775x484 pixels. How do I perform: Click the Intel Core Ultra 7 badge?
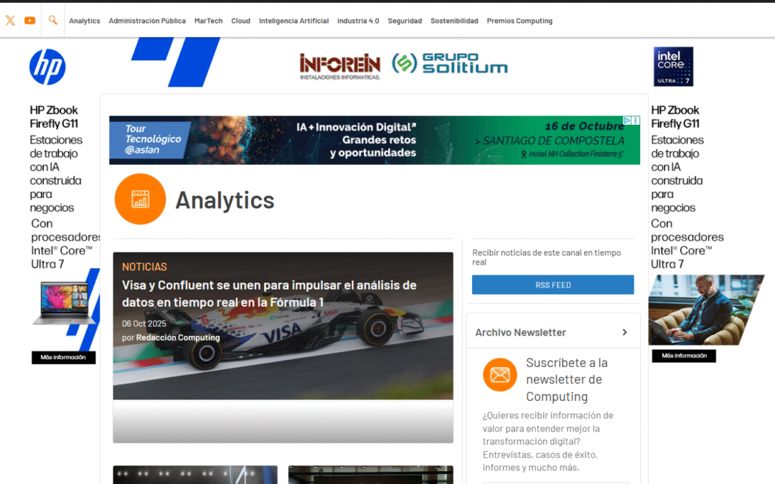click(673, 67)
